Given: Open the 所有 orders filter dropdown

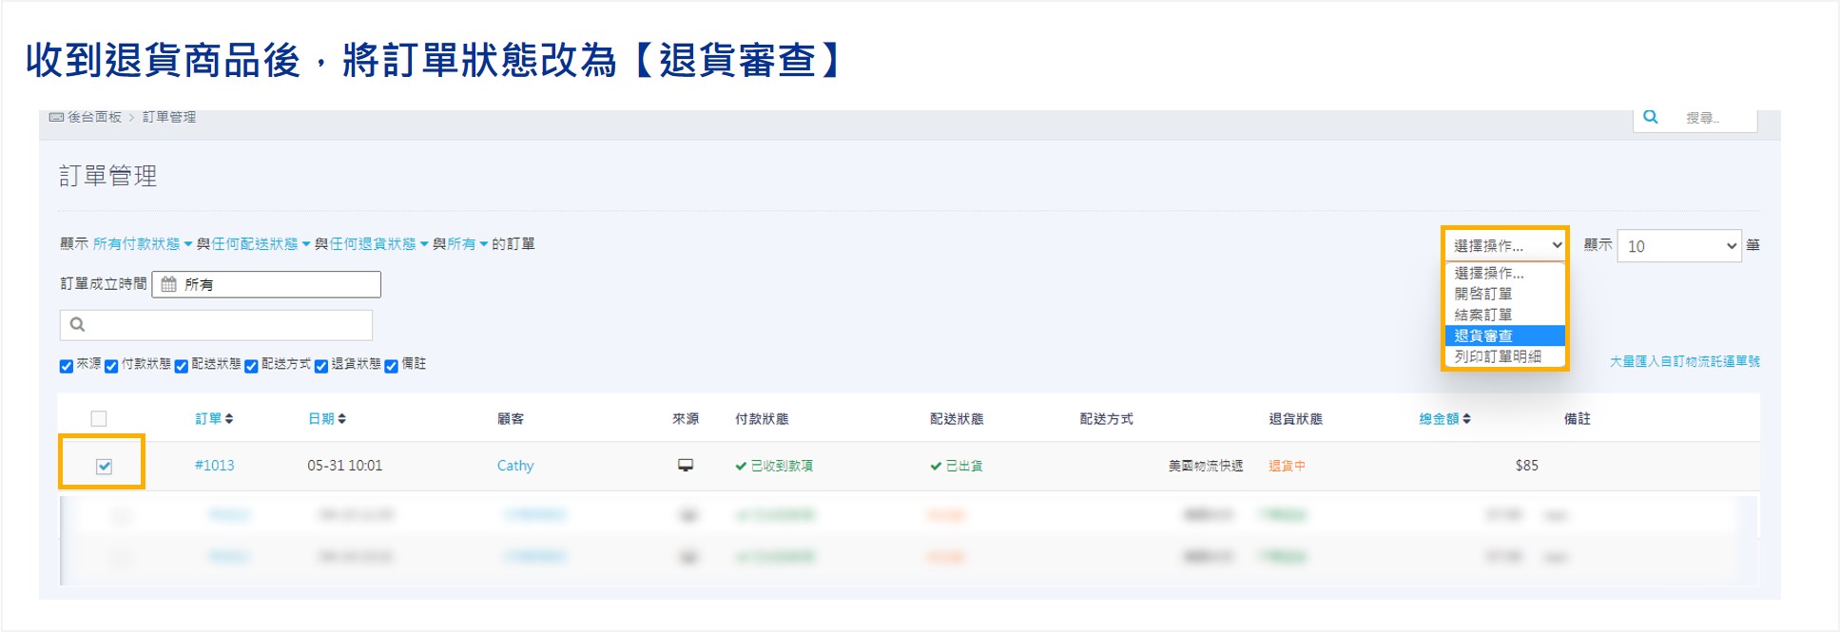Looking at the screenshot, I should [x=468, y=244].
